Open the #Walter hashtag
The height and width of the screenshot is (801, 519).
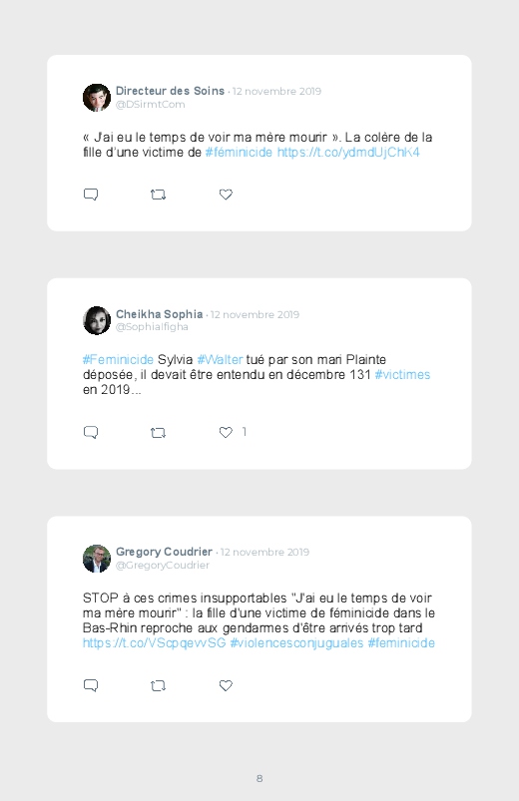coord(220,360)
